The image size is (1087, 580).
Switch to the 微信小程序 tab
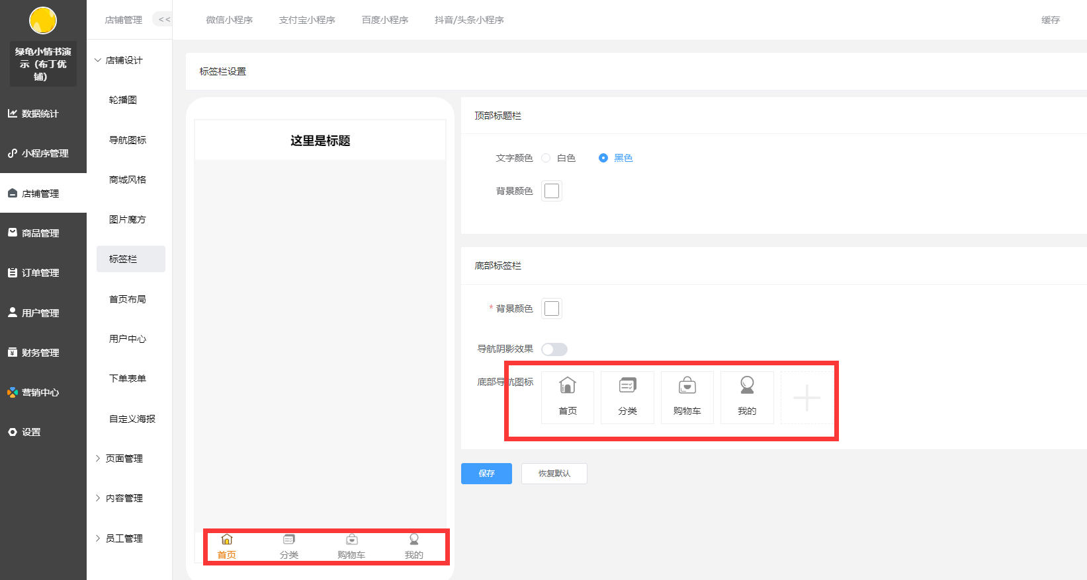click(x=229, y=20)
